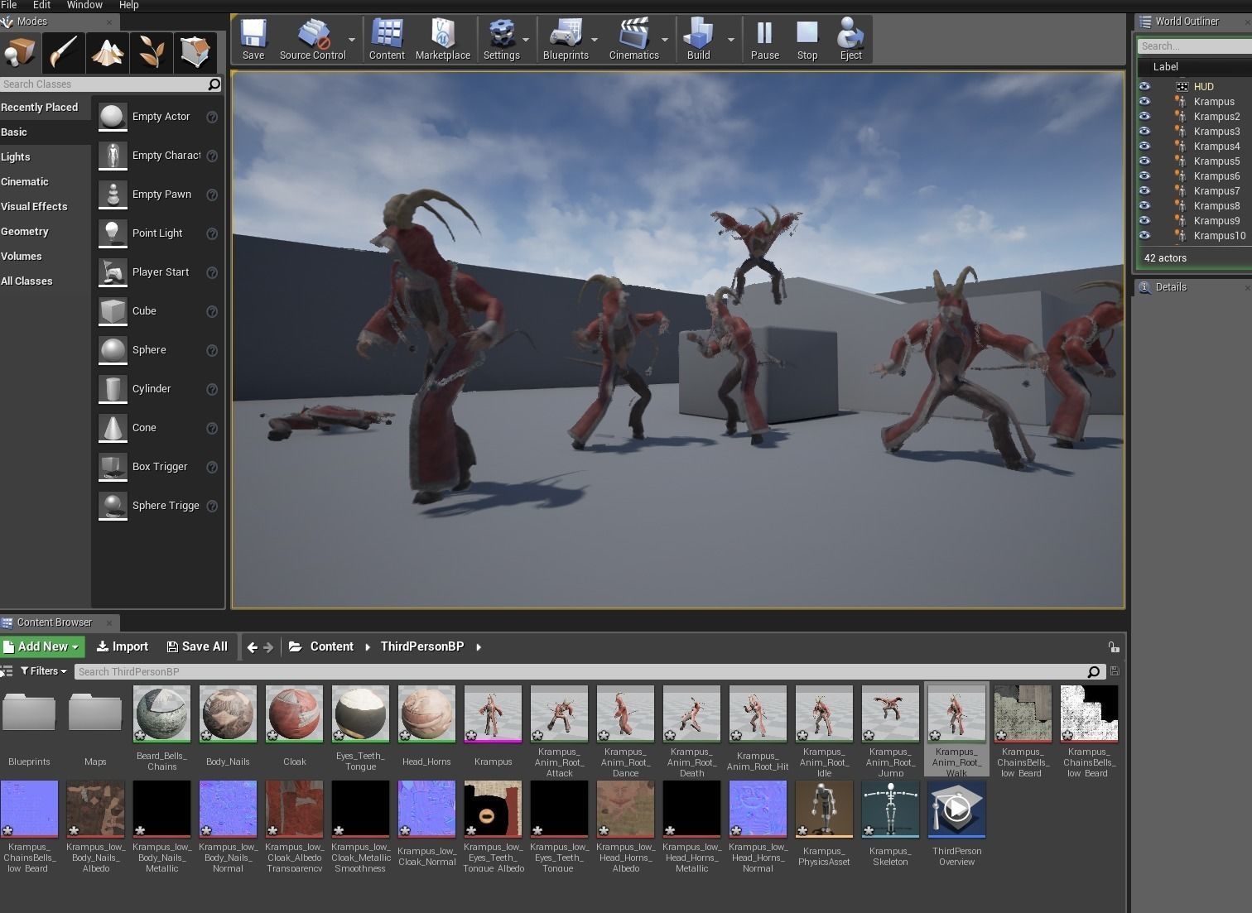Open the Marketplace toolbar icon

point(443,39)
